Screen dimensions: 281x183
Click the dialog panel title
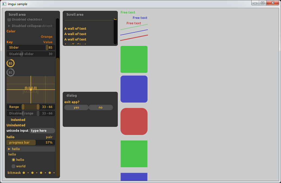coord(72,96)
